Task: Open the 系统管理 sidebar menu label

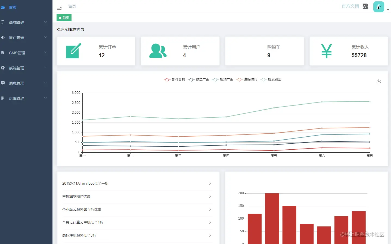Action: [x=17, y=68]
